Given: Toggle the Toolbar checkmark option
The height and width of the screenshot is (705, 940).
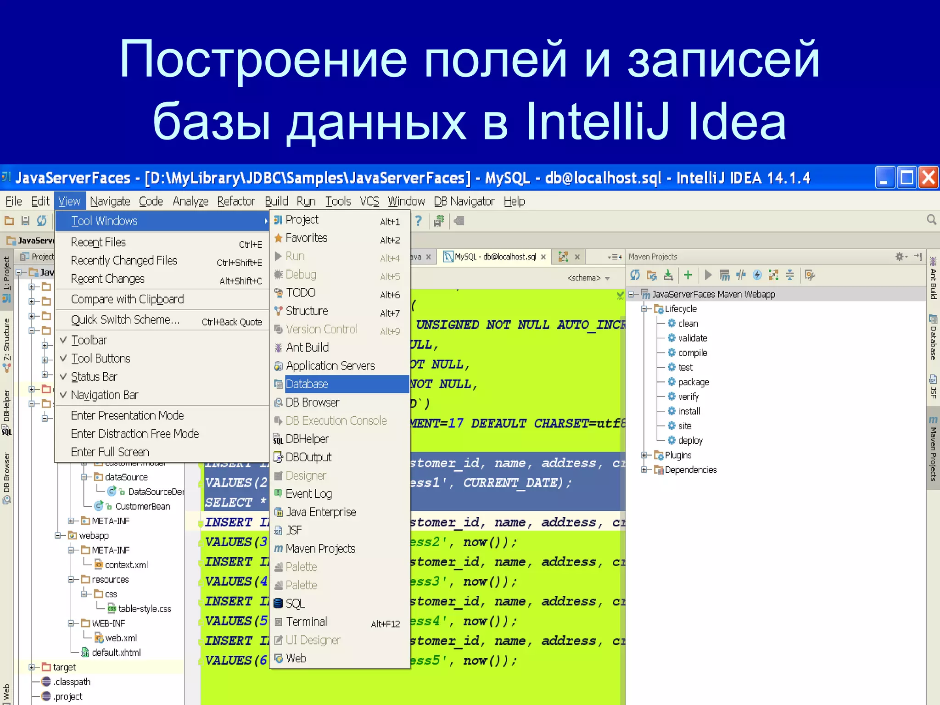Looking at the screenshot, I should click(x=162, y=340).
